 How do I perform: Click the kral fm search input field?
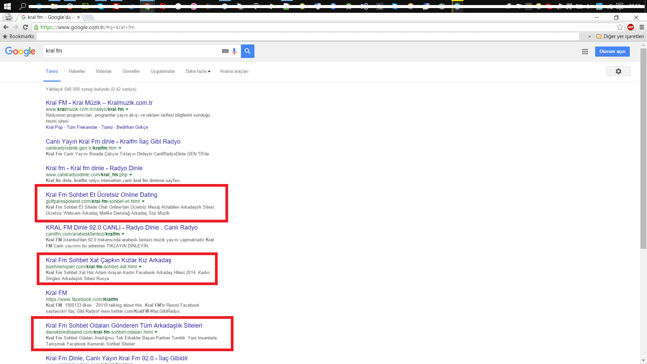coord(131,51)
